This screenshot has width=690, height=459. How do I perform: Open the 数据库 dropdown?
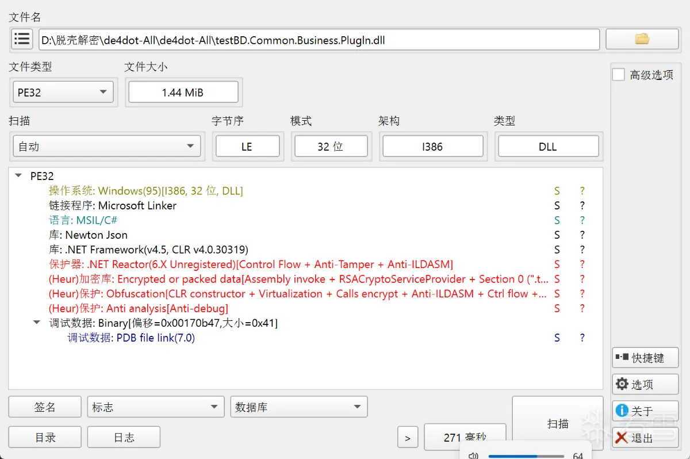[x=298, y=407]
